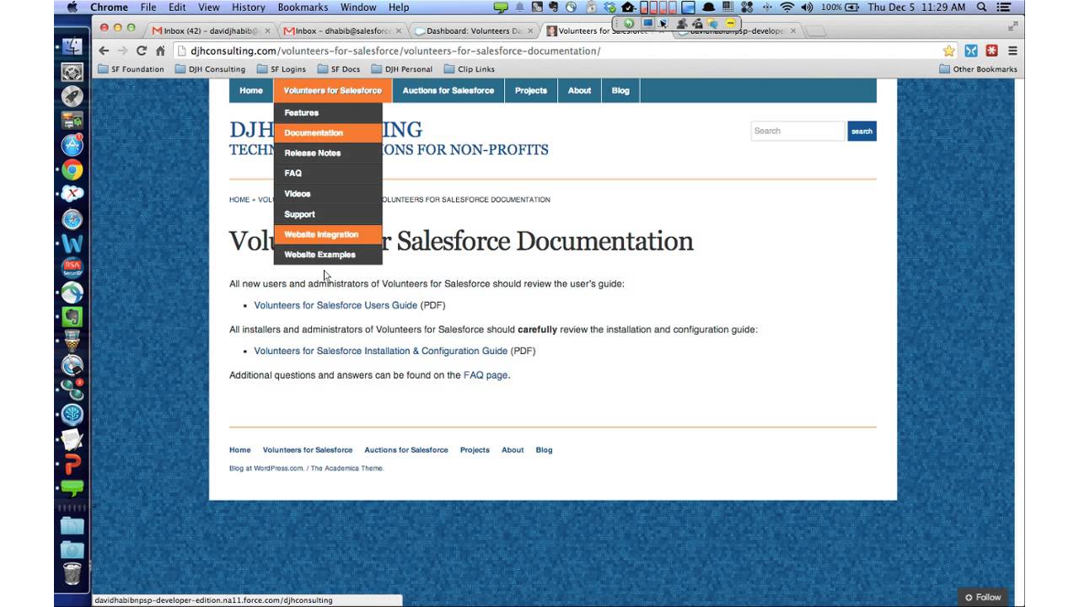Open Safari compass icon in dock
1079x607 pixels.
coord(72,219)
